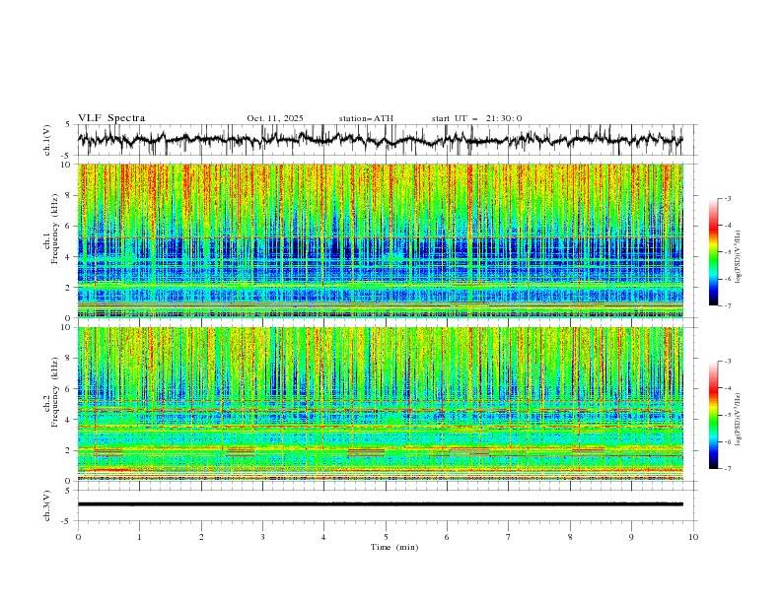This screenshot has width=781, height=603.
Task: Click the time axis tick label '0'
Action: click(78, 537)
